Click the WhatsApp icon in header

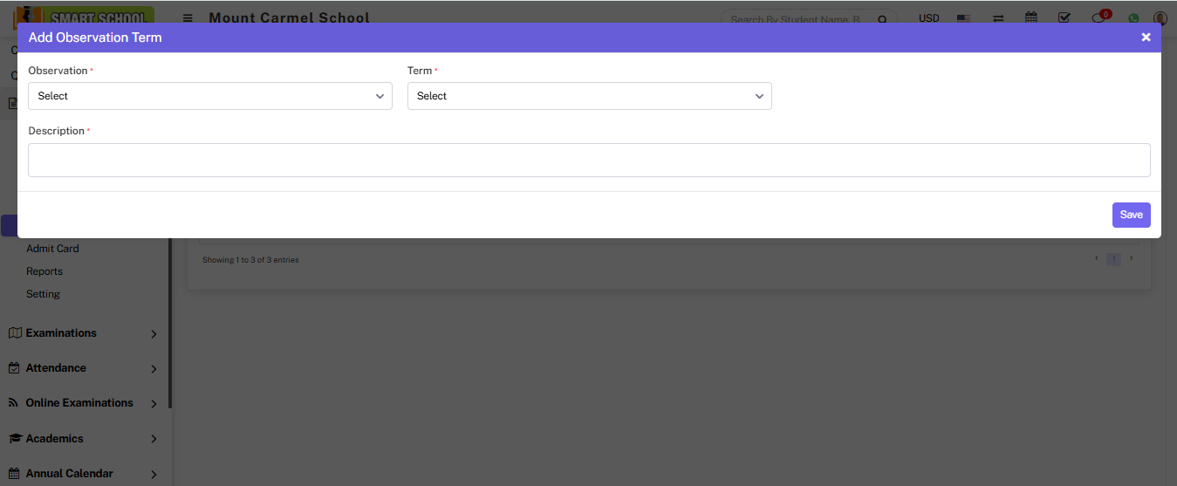pos(1133,19)
